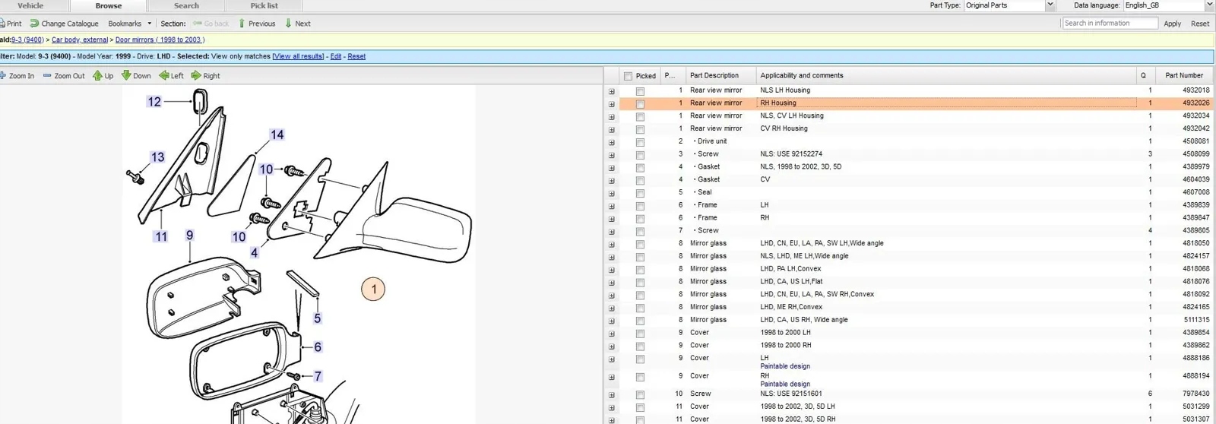
Task: Expand row for part 4932018
Action: pyautogui.click(x=611, y=91)
